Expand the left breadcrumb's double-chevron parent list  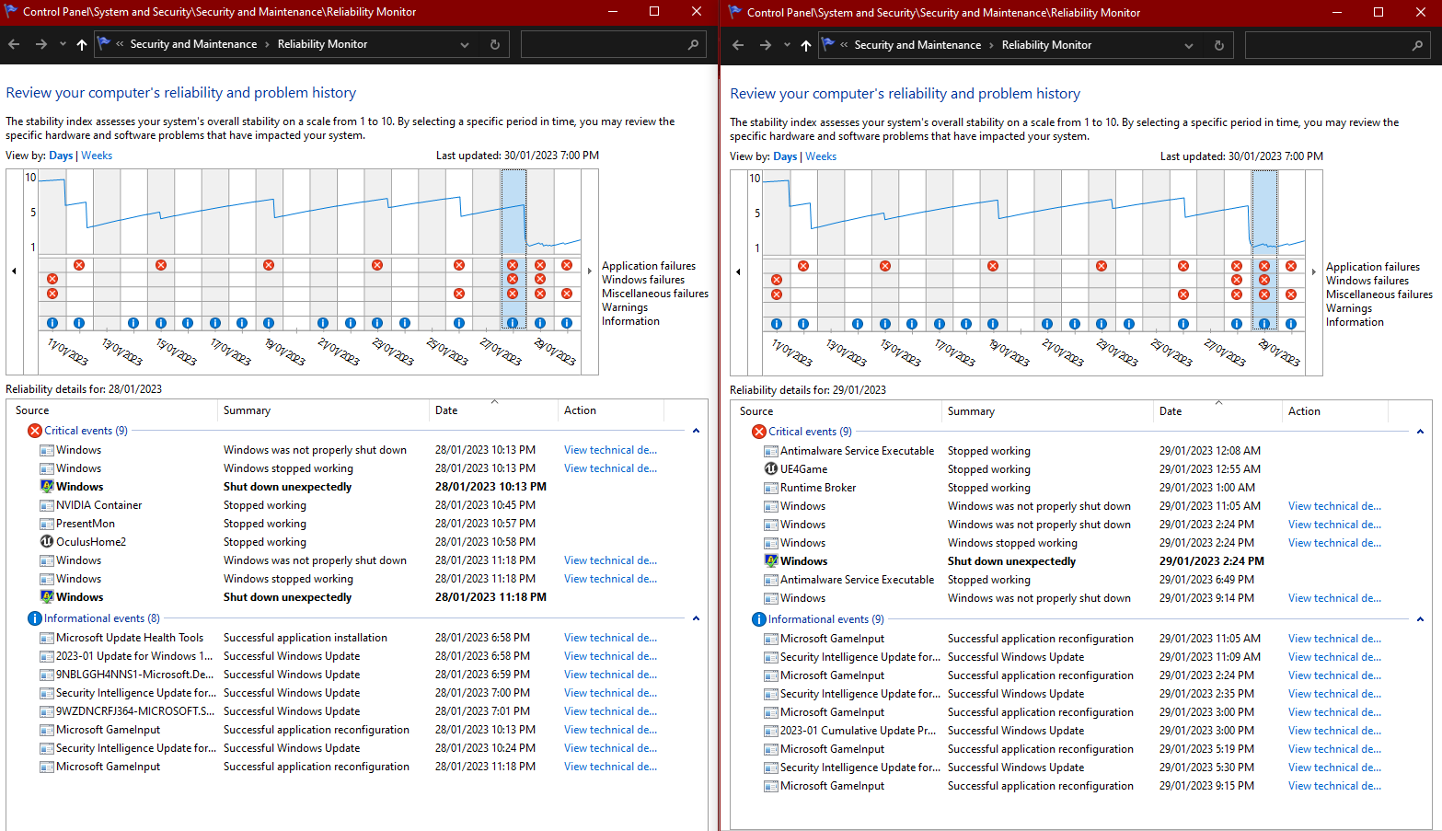[x=120, y=44]
